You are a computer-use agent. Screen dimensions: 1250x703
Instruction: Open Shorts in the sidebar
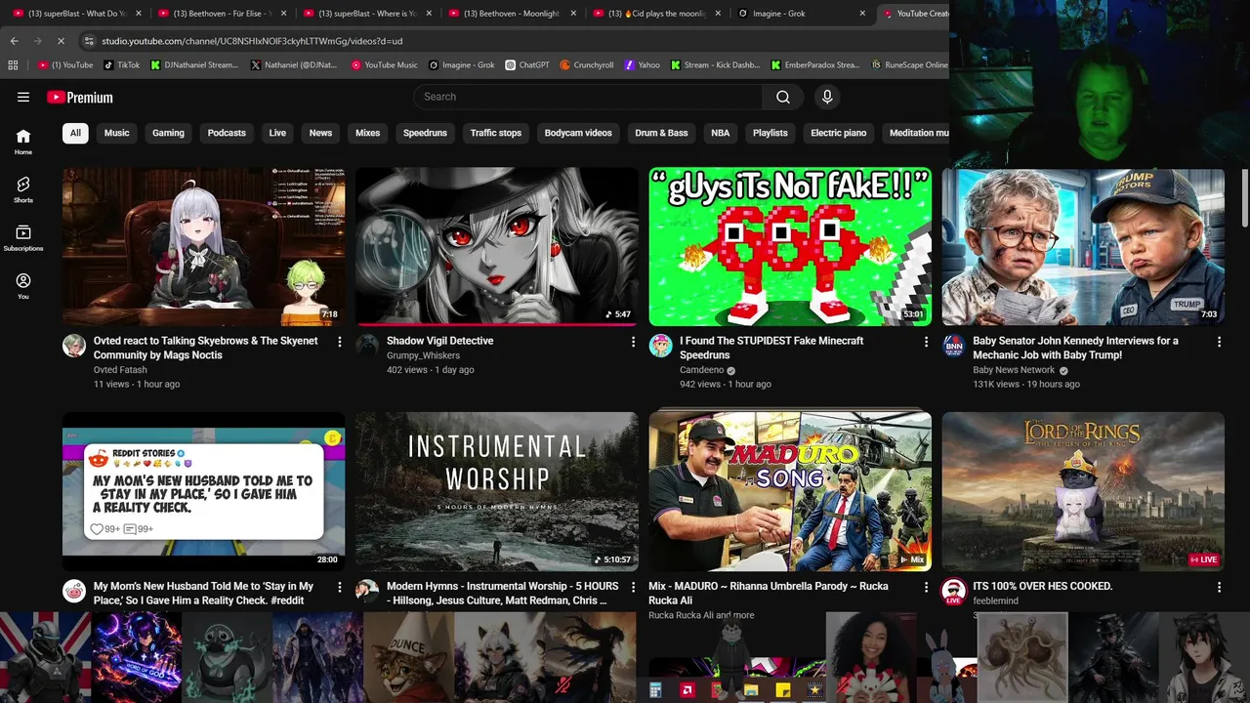[23, 189]
